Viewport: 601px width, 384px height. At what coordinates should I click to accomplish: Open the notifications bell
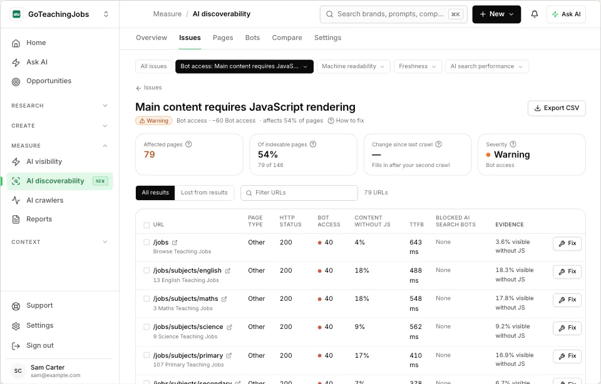(x=534, y=14)
